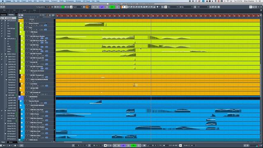The height and width of the screenshot is (148, 263).
Task: Click the add track plus icon above track list
Action: pyautogui.click(x=19, y=15)
